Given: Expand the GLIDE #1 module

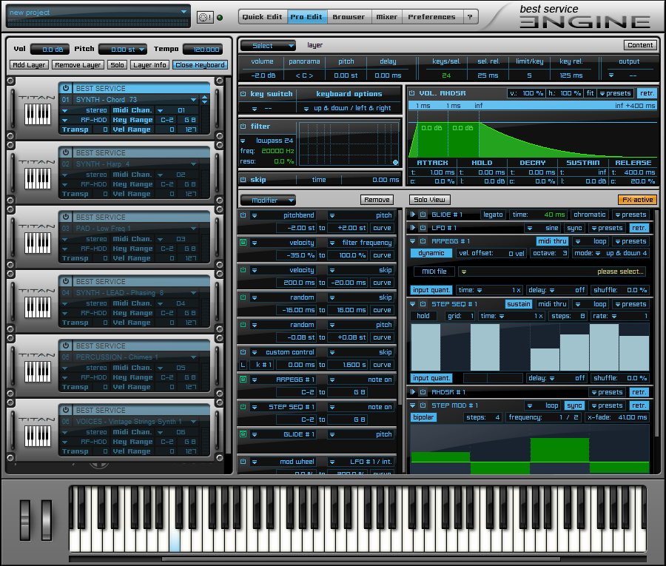Looking at the screenshot, I should point(413,215).
